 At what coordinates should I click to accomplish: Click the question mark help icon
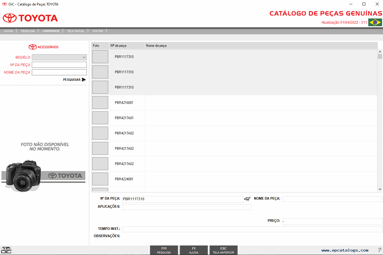point(380,250)
